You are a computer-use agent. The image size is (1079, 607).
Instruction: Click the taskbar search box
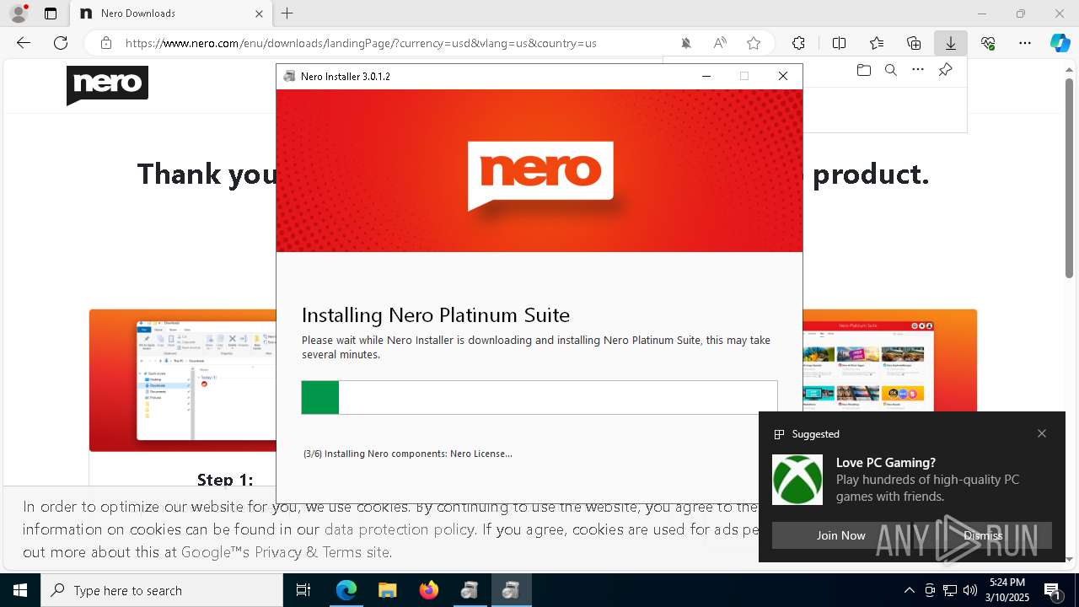pyautogui.click(x=162, y=590)
